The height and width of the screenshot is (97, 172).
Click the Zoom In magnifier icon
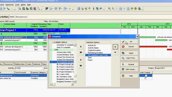click(x=109, y=9)
